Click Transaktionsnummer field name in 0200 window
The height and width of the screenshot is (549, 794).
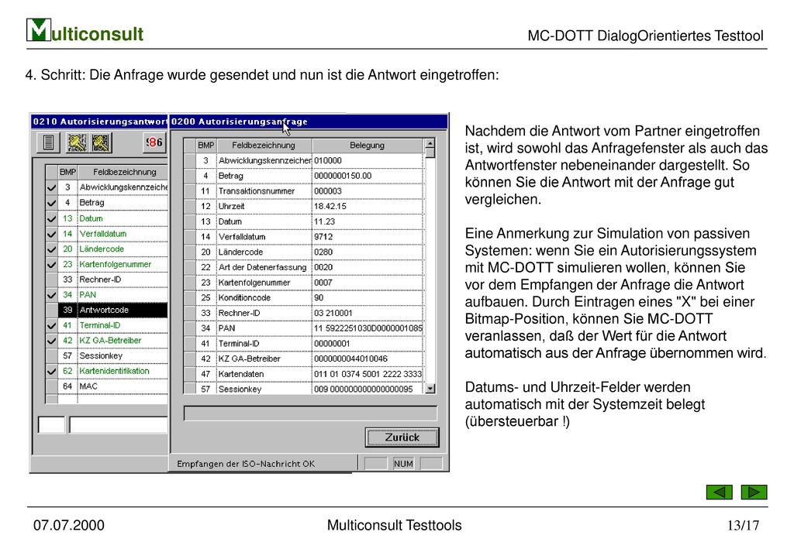click(256, 191)
